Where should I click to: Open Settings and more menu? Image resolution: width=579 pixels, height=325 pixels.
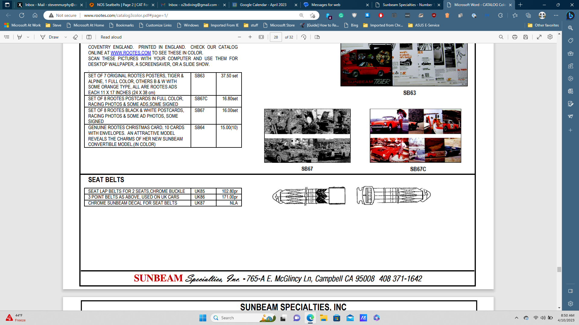556,15
